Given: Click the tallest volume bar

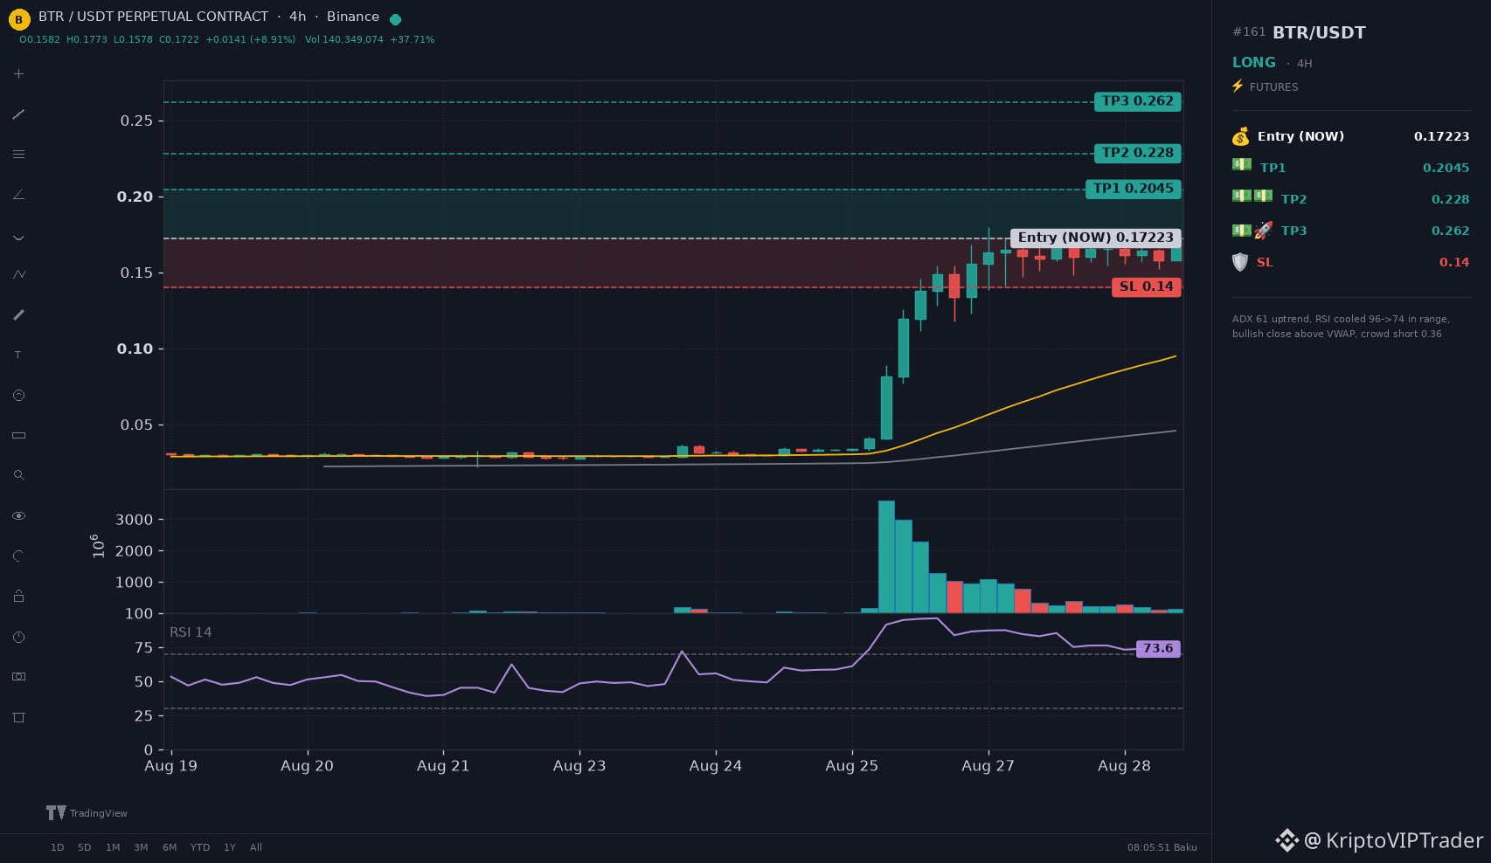Looking at the screenshot, I should click(886, 556).
